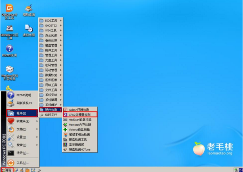Image resolution: width=243 pixels, height=172 pixels.
Task: Open Aida64环境检测 in the hardware submenu
Action: pyautogui.click(x=80, y=110)
